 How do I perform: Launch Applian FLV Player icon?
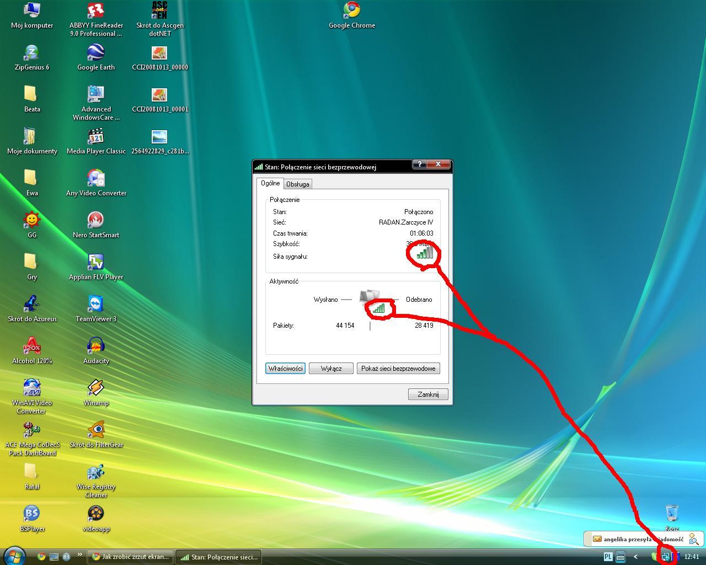click(96, 267)
